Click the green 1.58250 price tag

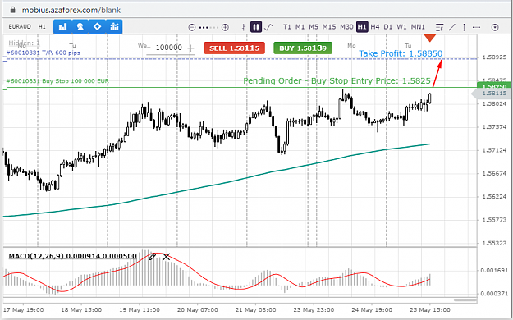495,86
